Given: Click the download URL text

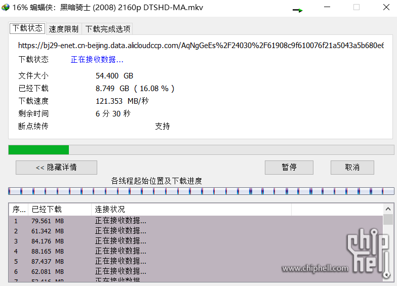Looking at the screenshot, I should (x=201, y=46).
